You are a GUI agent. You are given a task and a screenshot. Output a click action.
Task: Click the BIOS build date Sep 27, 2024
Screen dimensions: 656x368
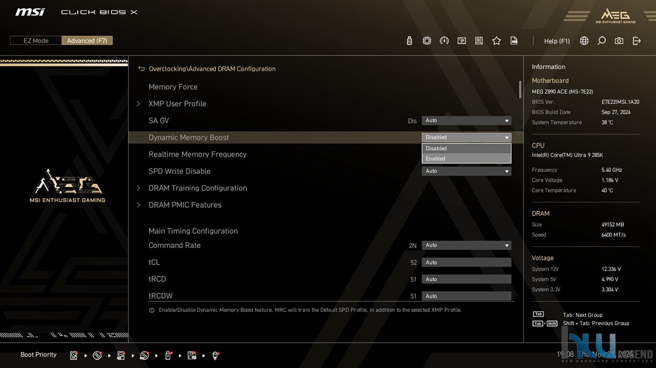tap(616, 112)
